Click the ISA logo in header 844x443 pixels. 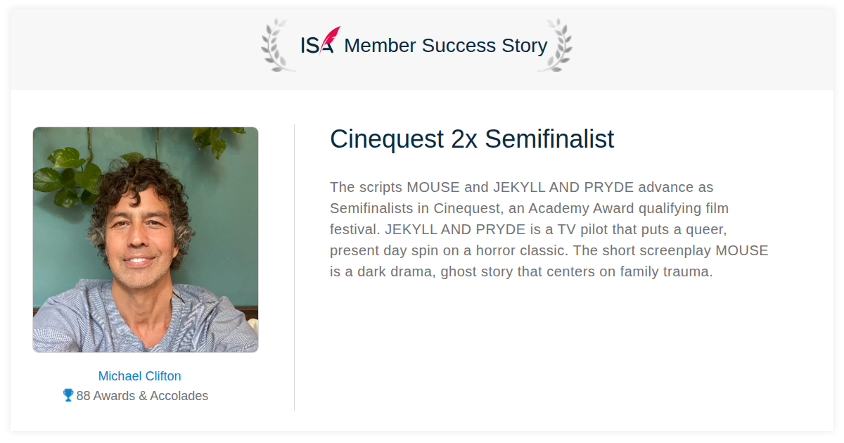click(x=320, y=41)
